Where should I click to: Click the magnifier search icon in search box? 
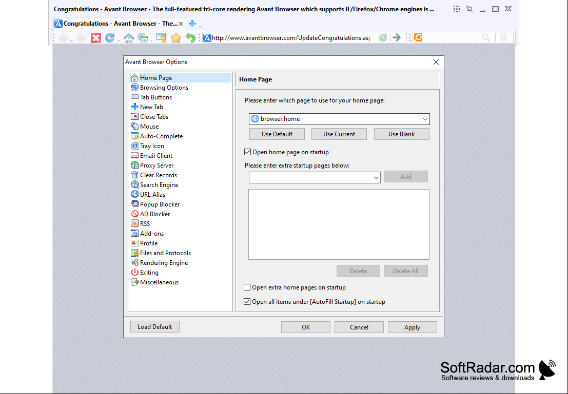pos(486,37)
